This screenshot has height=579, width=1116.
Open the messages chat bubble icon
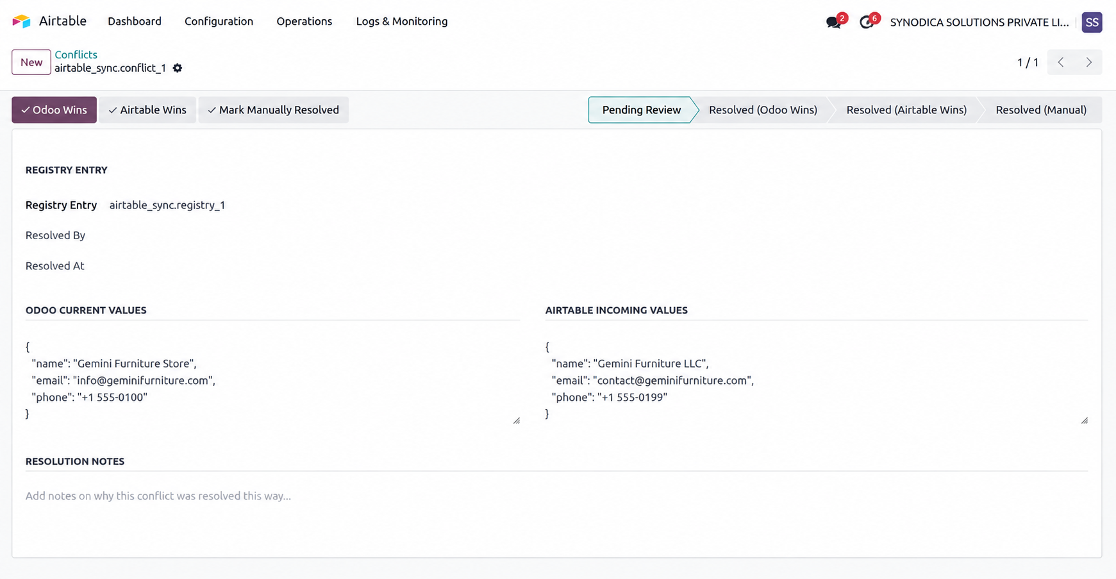833,22
